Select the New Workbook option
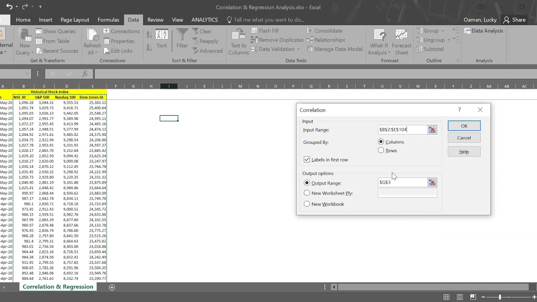The height and width of the screenshot is (302, 537). (307, 204)
